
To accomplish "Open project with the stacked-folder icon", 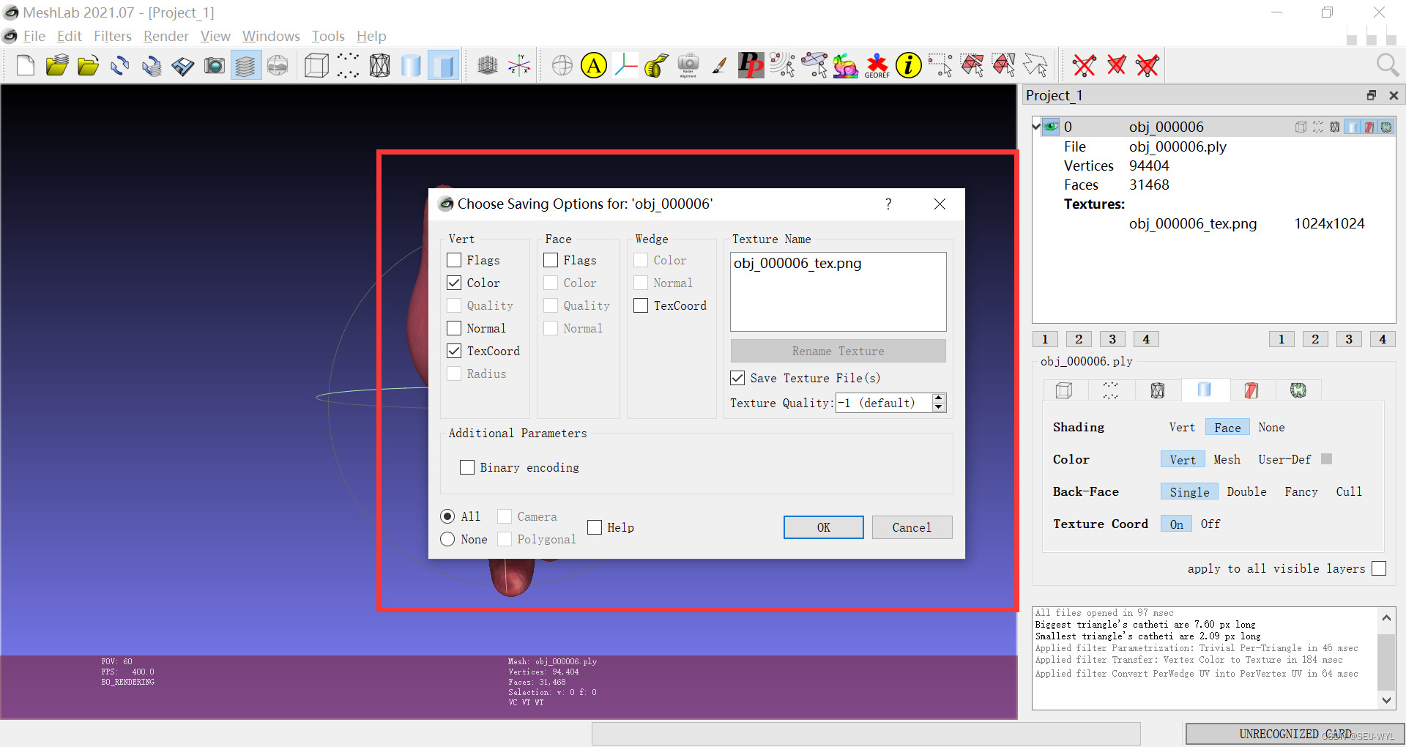I will [x=57, y=66].
